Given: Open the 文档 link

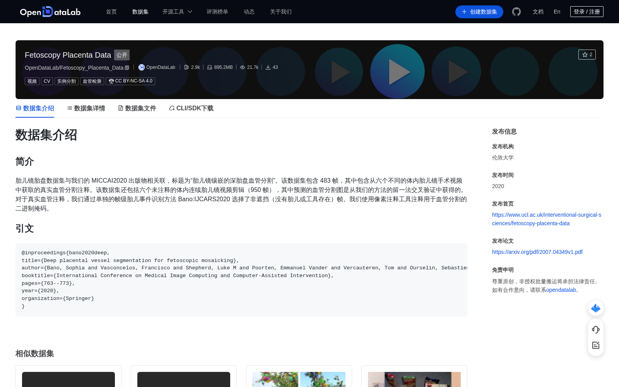Looking at the screenshot, I should 538,12.
